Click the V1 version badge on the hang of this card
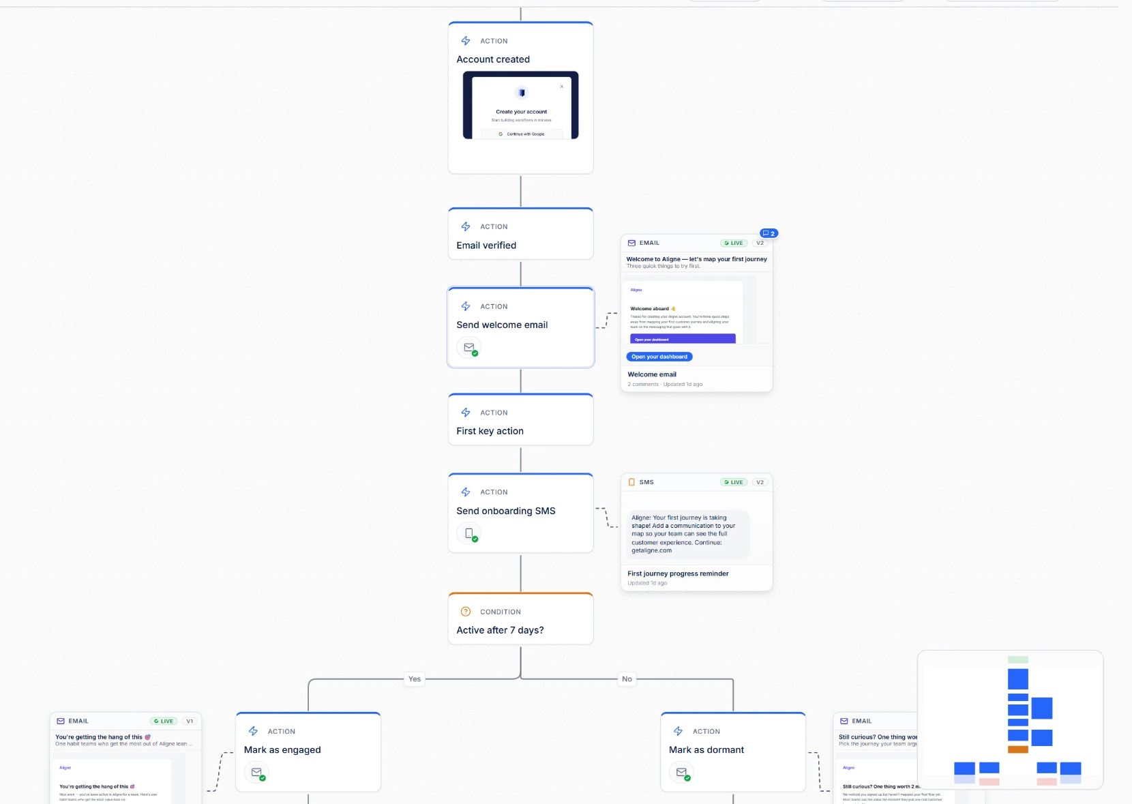 click(x=190, y=721)
